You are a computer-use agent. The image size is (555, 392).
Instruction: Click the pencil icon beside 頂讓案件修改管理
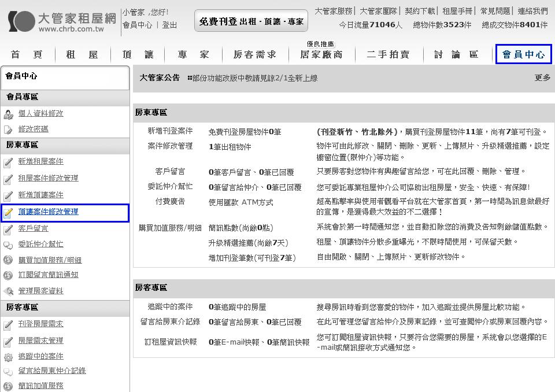(x=8, y=212)
